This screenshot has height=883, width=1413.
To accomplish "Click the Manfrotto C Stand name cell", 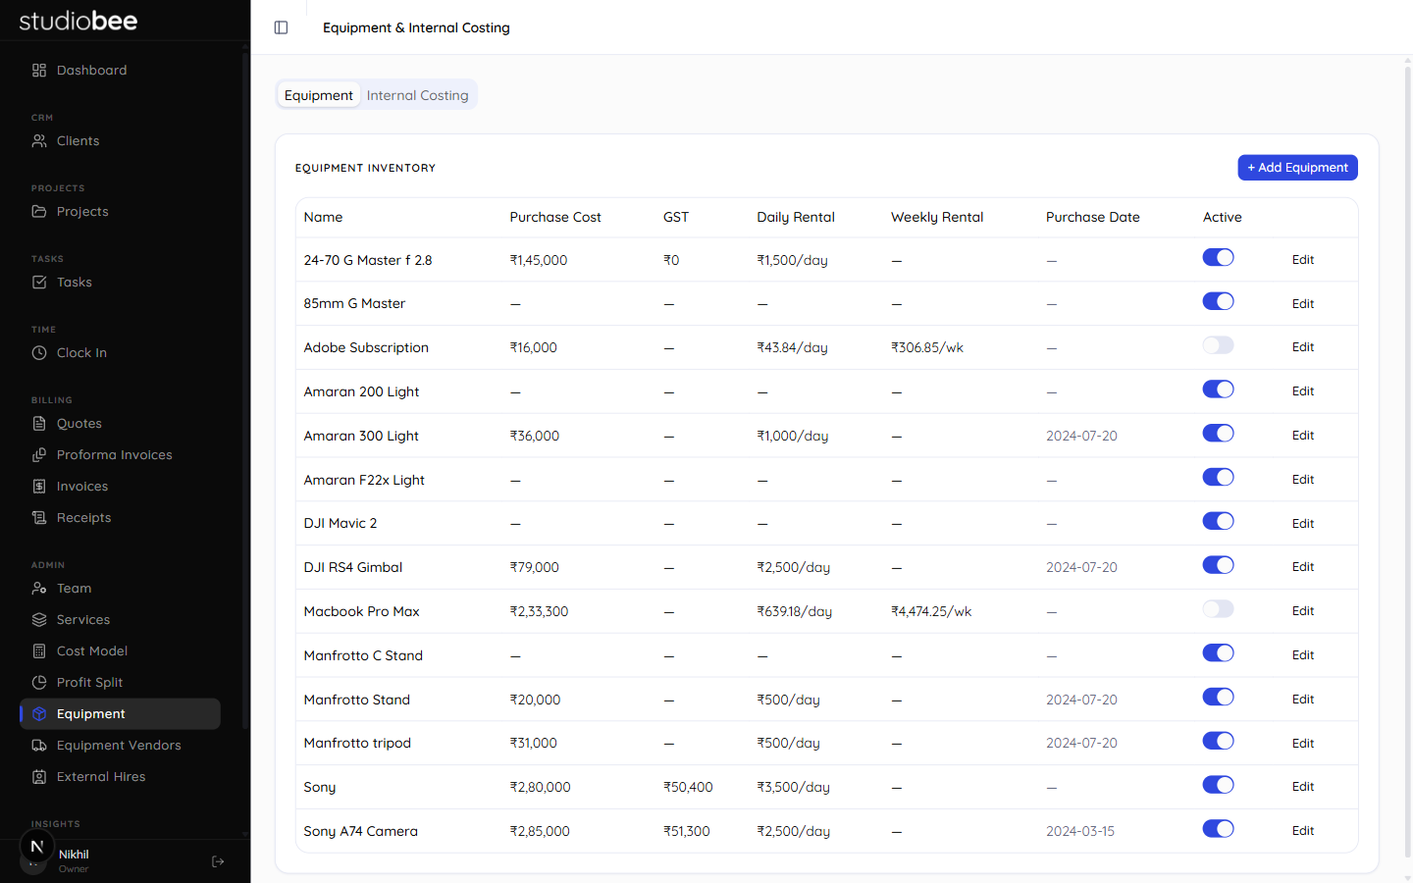I will click(x=363, y=655).
